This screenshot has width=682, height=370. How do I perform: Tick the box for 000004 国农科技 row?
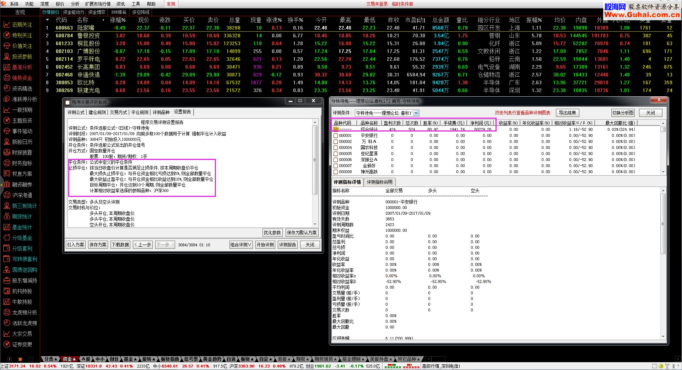[336, 148]
